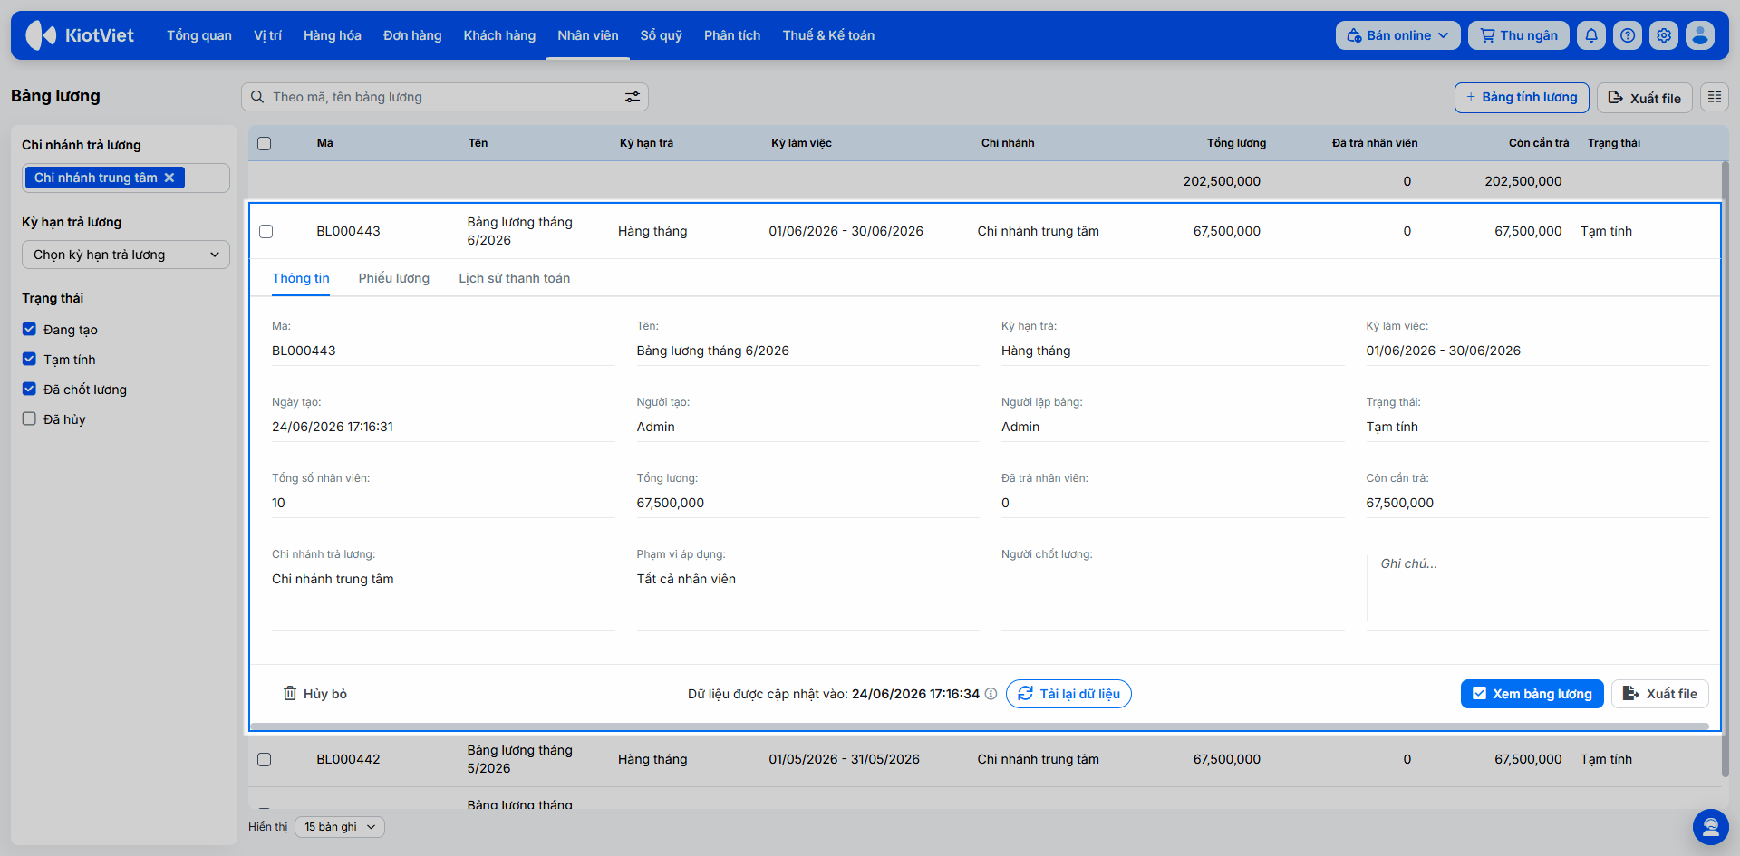Click the table's vertical scrollbar
The image size is (1740, 856).
tap(1725, 467)
